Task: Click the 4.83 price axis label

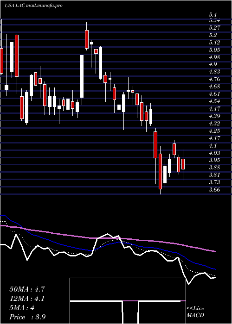Action: 214,72
